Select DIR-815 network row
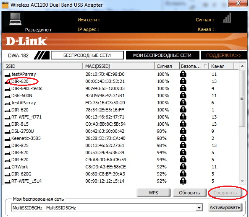Image resolution: width=249 pixels, height=217 pixels. click(121, 124)
